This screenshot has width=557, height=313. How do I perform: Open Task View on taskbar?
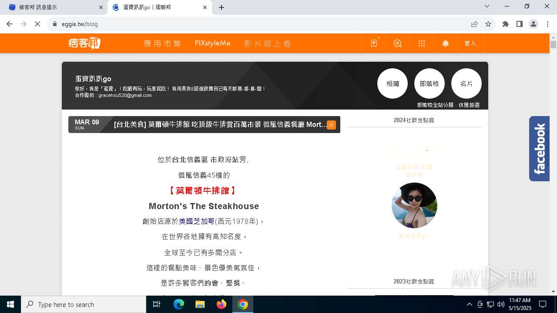coord(157,304)
